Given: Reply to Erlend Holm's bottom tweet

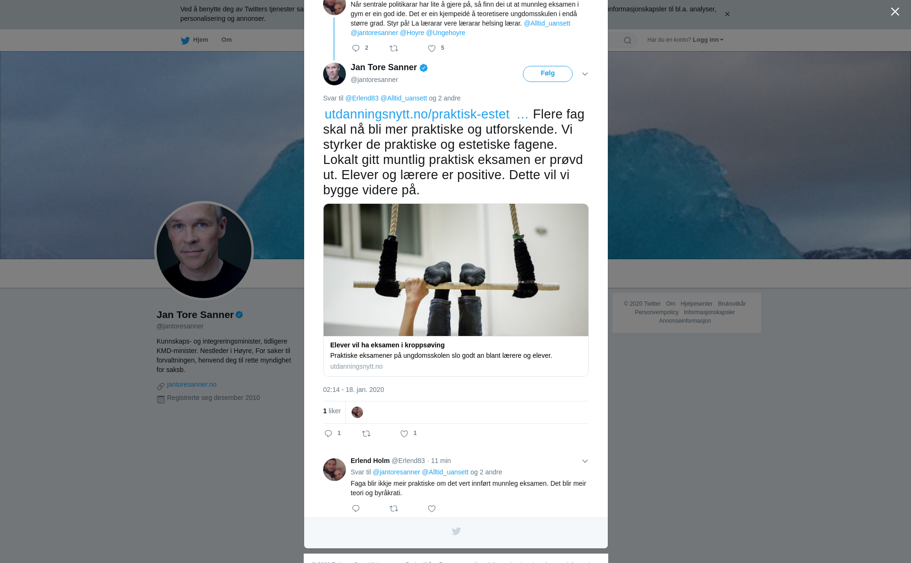Looking at the screenshot, I should pos(356,509).
